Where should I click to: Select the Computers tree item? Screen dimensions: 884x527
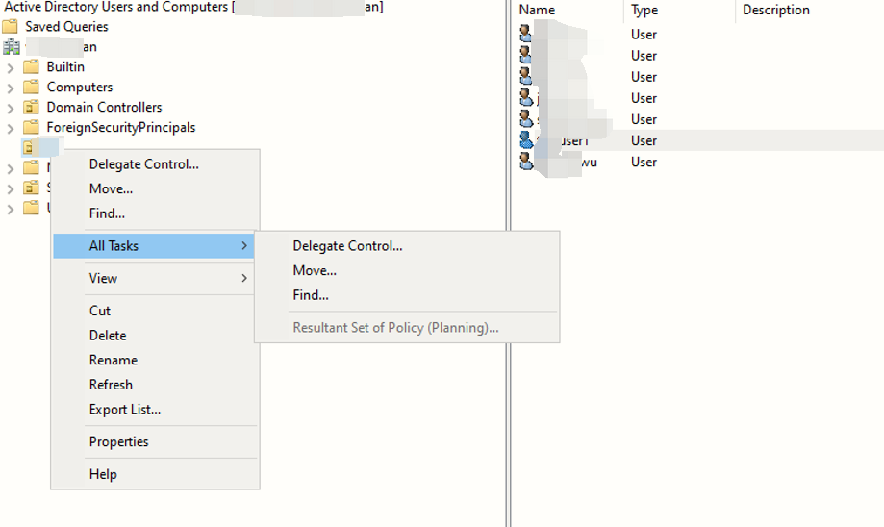[x=80, y=87]
